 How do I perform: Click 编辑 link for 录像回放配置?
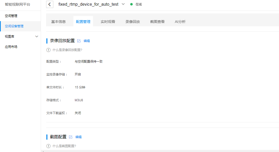pos(87,41)
